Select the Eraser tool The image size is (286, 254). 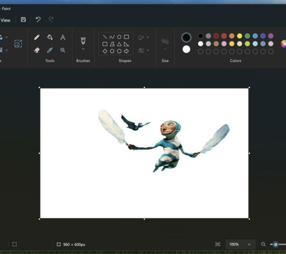(37, 50)
